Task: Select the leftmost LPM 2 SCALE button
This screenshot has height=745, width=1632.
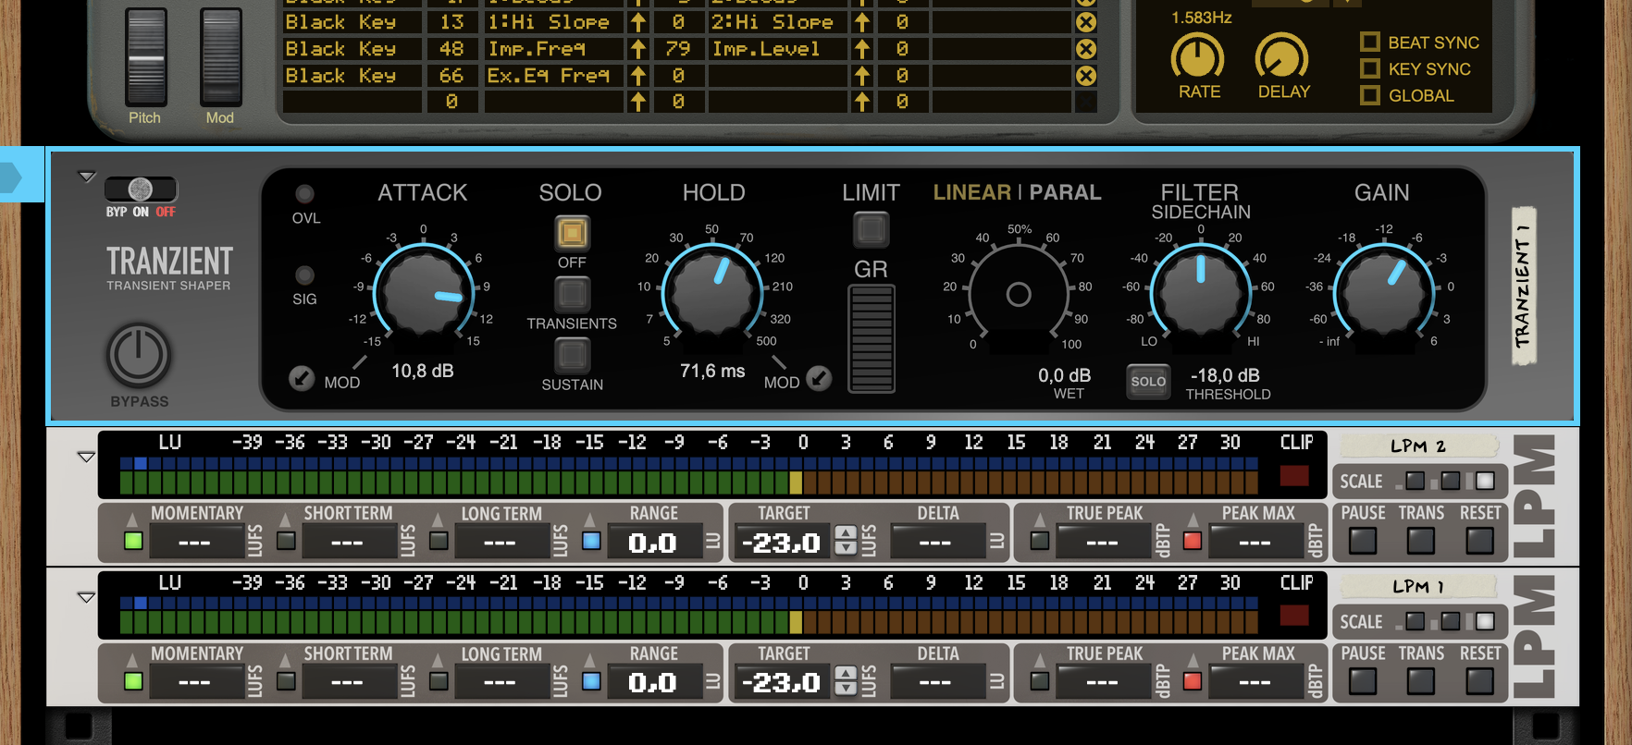Action: pyautogui.click(x=1416, y=481)
